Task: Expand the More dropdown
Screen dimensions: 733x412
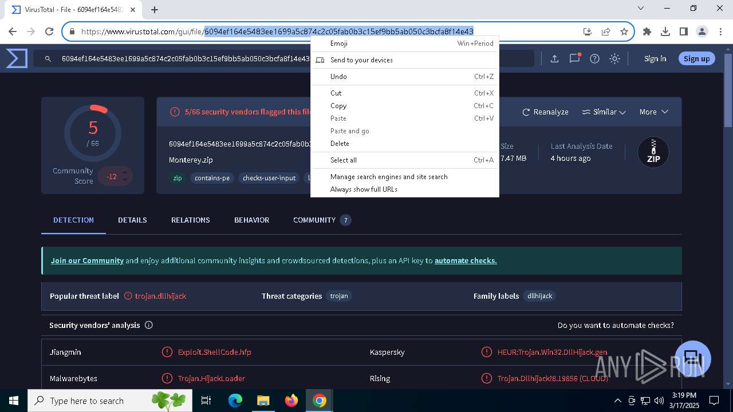Action: coord(653,112)
